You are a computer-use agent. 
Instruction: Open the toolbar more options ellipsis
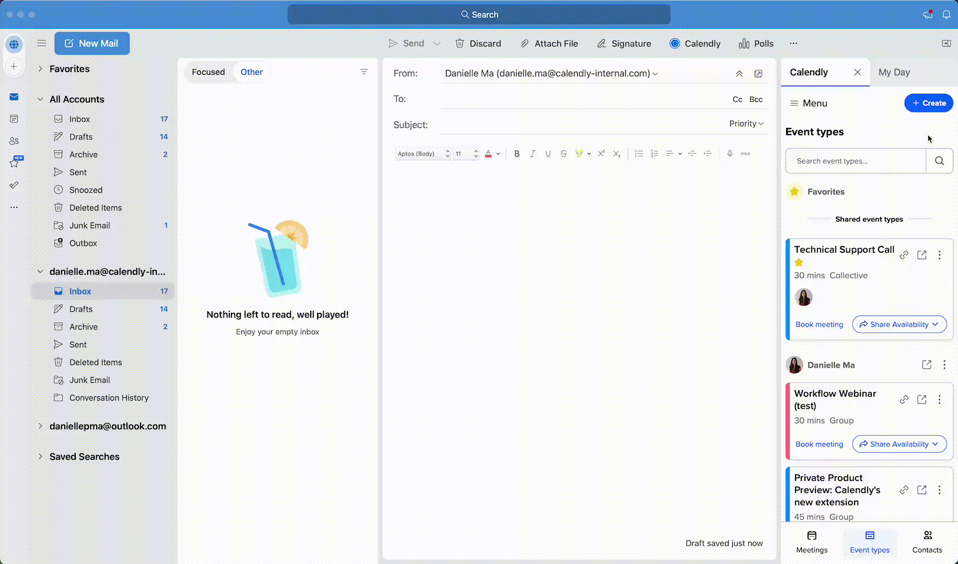tap(793, 43)
